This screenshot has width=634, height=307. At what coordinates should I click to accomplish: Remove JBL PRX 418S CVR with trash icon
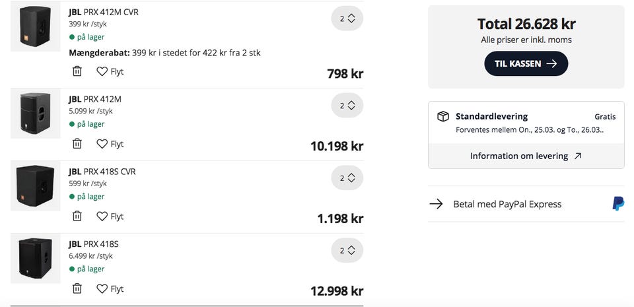(77, 217)
